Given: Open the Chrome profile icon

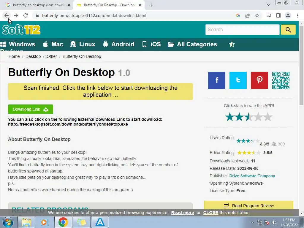Looking at the screenshot, I should [x=288, y=15].
